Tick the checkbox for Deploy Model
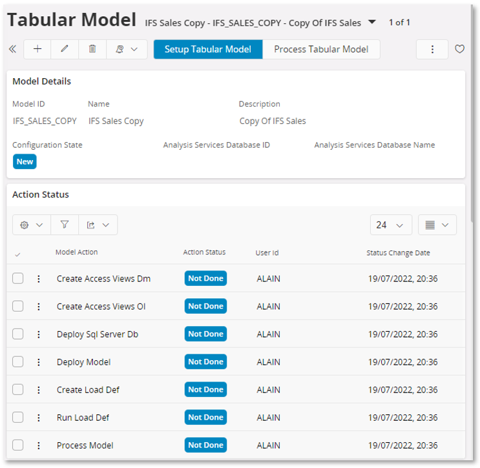 pyautogui.click(x=17, y=362)
